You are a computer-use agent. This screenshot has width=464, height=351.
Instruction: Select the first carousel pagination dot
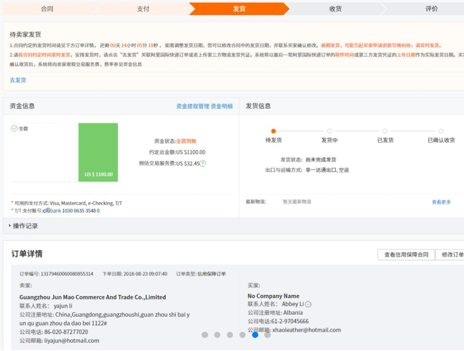(x=205, y=335)
